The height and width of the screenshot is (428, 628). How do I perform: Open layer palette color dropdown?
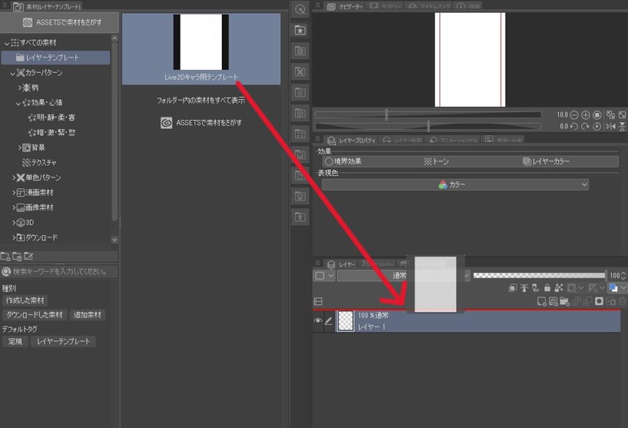(324, 276)
